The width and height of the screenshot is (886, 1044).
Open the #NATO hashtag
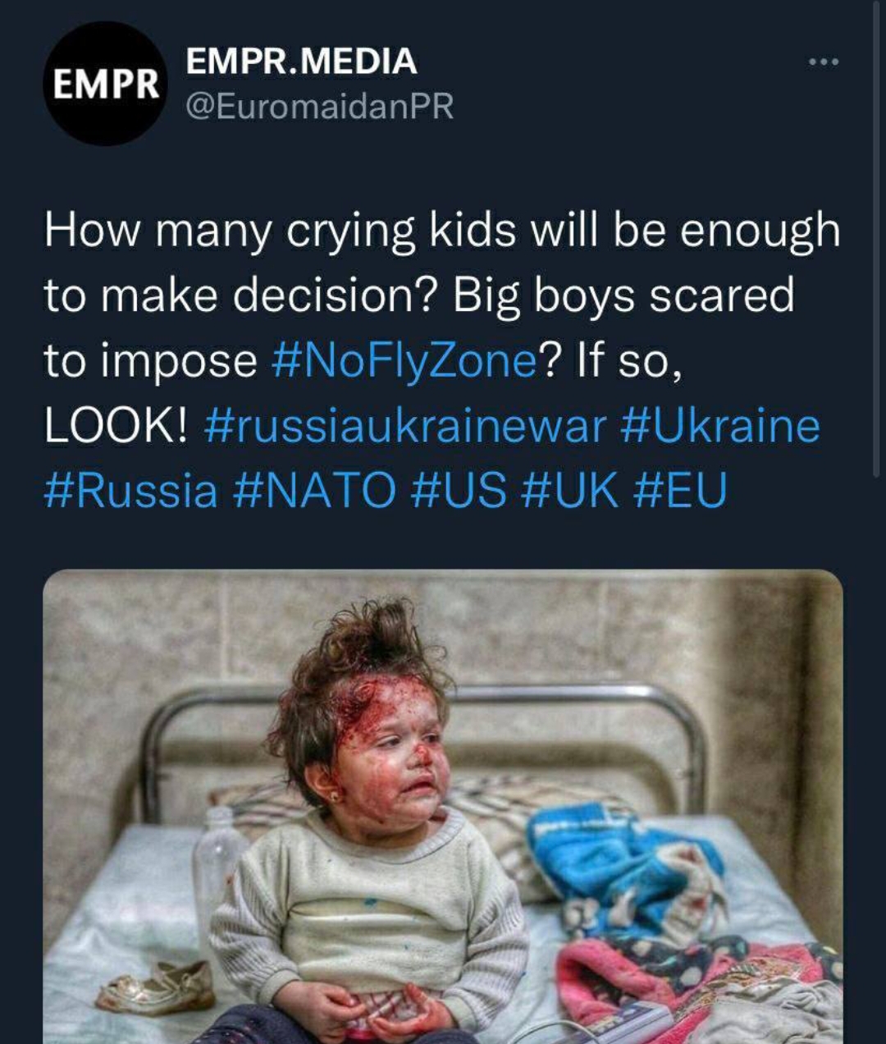click(x=313, y=491)
